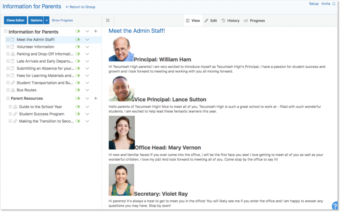
Task: Toggle visibility of Meet the Admin Staff!
Action: click(x=78, y=40)
